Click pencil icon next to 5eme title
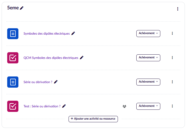 tap(22, 8)
